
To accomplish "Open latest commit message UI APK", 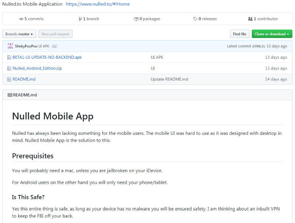I will [x=44, y=46].
